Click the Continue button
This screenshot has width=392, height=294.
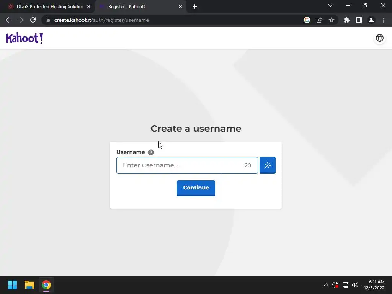click(196, 188)
